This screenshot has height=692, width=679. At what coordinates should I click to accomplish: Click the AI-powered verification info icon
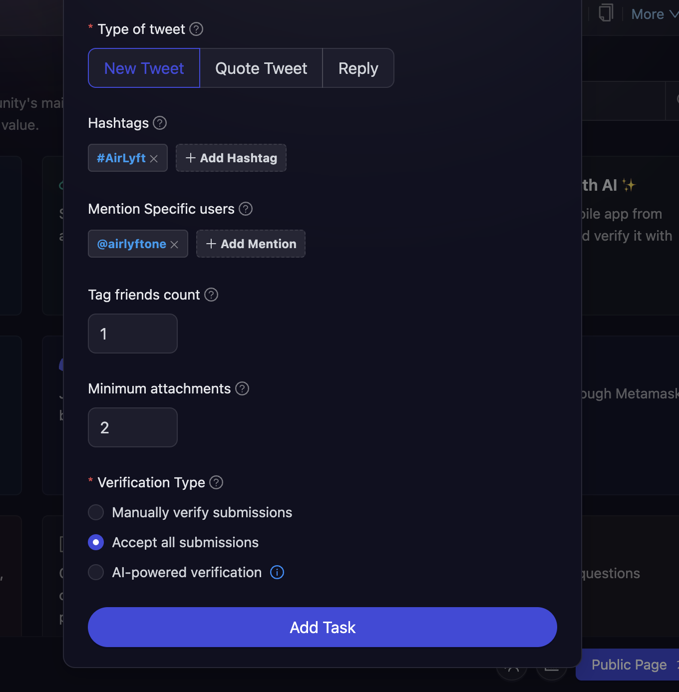277,572
